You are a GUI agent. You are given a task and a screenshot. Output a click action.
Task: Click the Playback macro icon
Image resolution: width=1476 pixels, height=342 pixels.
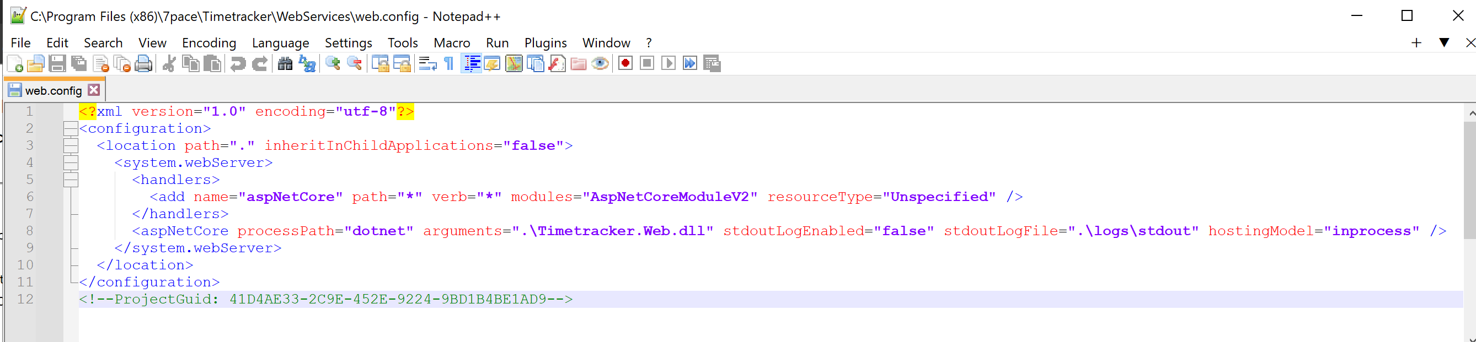669,63
